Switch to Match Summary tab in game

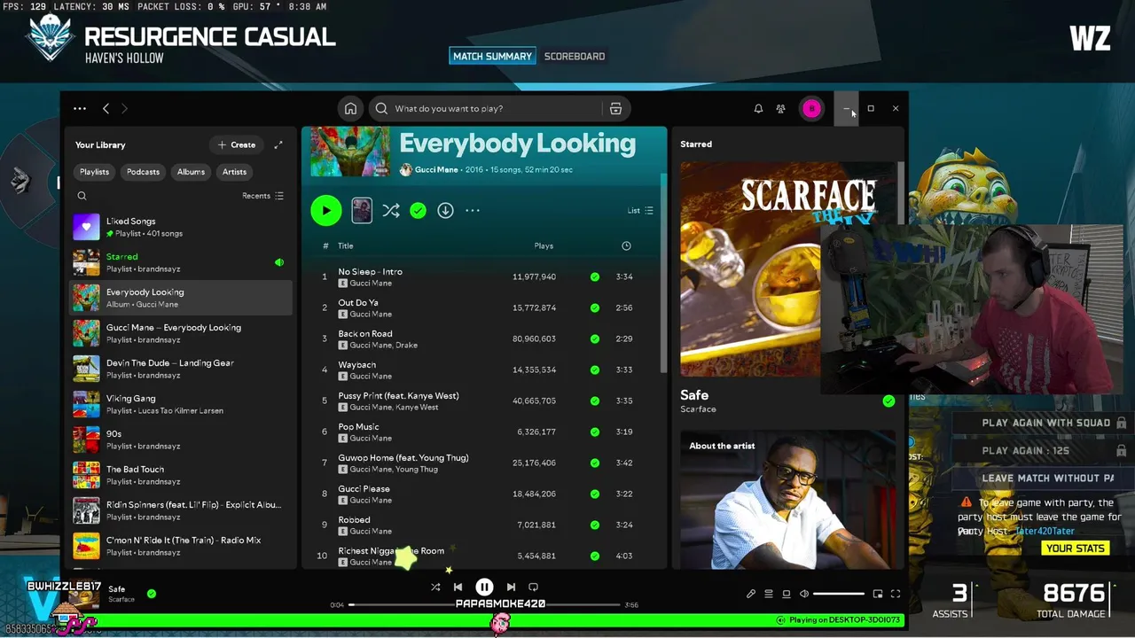pyautogui.click(x=492, y=56)
